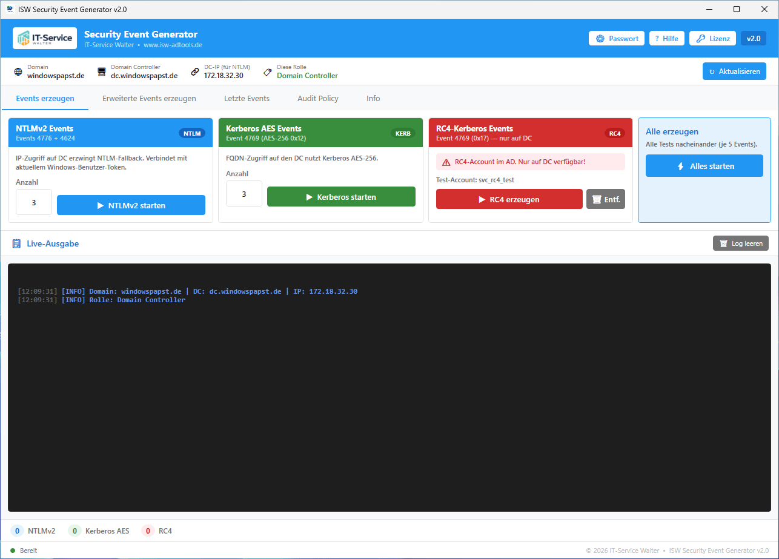The height and width of the screenshot is (559, 779).
Task: Select the Audit Policy tab
Action: [317, 98]
